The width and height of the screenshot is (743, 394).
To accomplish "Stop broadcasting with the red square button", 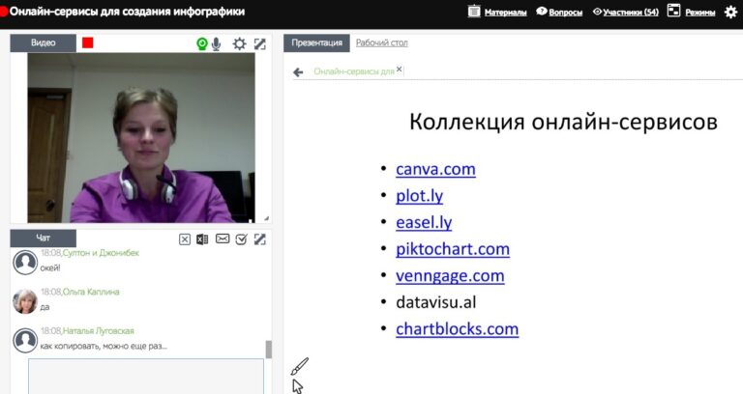I will coord(88,42).
